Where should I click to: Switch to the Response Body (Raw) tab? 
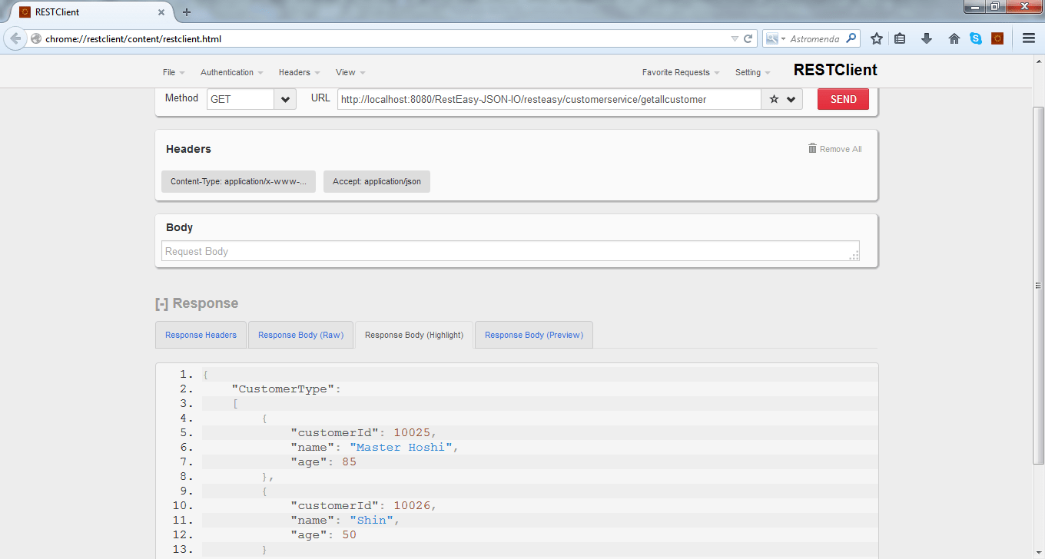click(x=300, y=334)
